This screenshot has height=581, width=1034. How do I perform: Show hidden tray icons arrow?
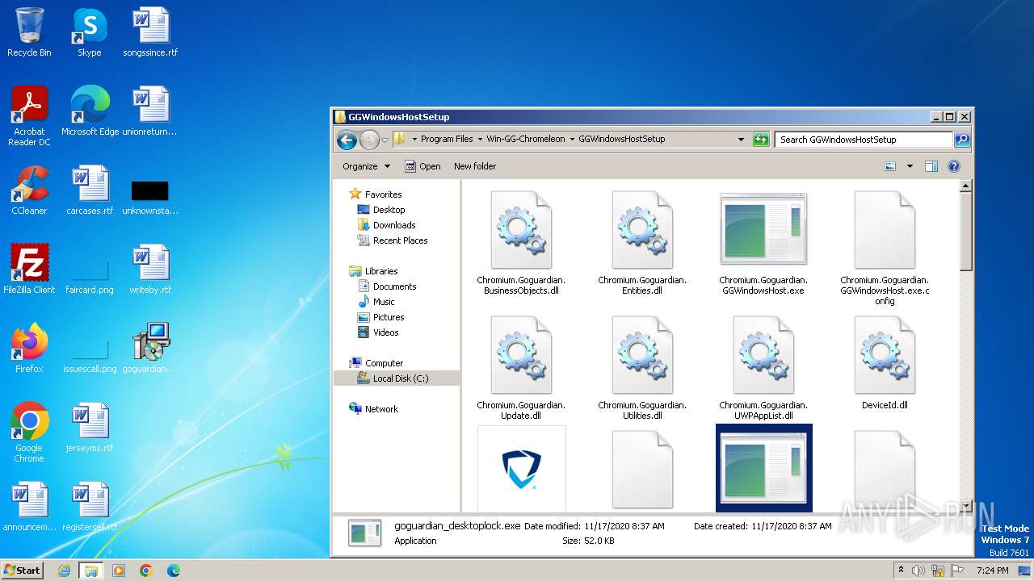(901, 571)
